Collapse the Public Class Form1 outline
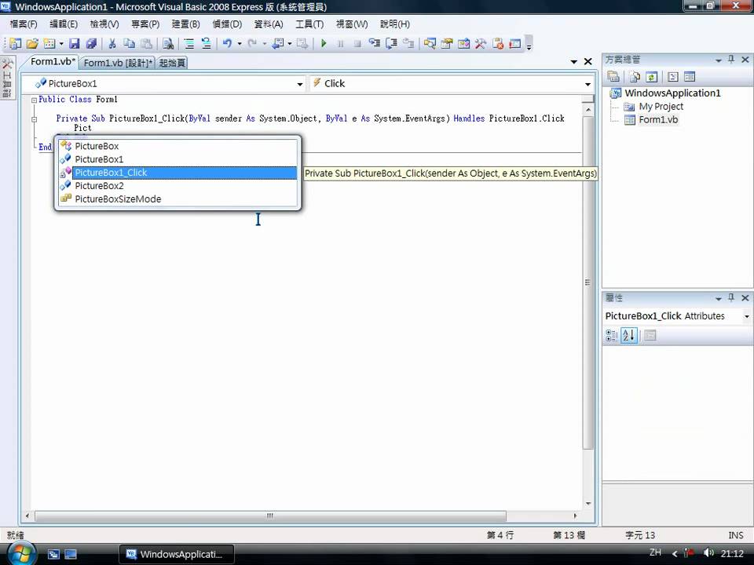Image resolution: width=754 pixels, height=565 pixels. [34, 100]
